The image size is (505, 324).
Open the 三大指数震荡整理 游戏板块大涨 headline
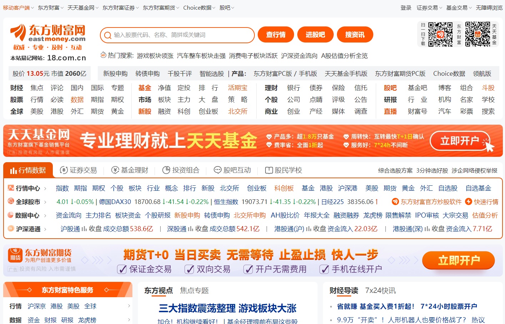(x=228, y=308)
